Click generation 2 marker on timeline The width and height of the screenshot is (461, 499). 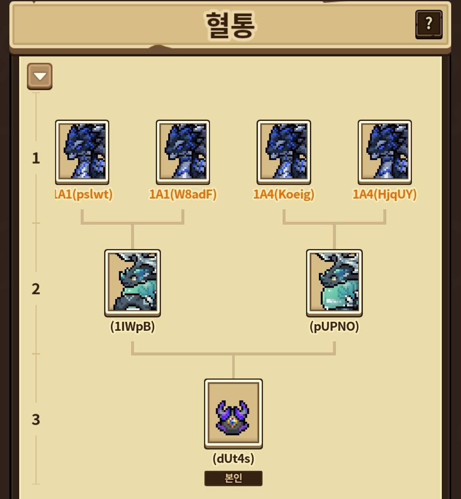tap(36, 289)
